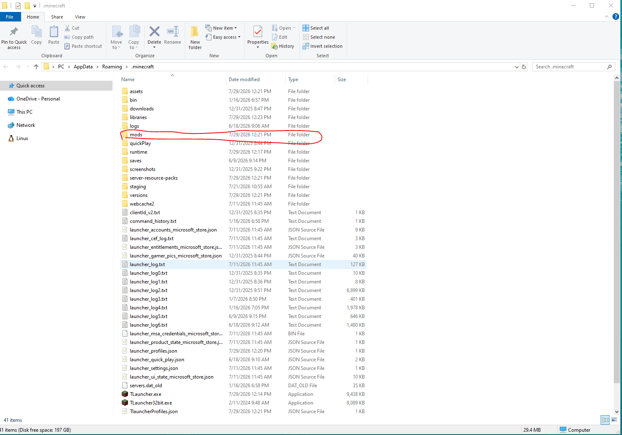
Task: Switch to the Share ribbon tab
Action: [x=57, y=17]
